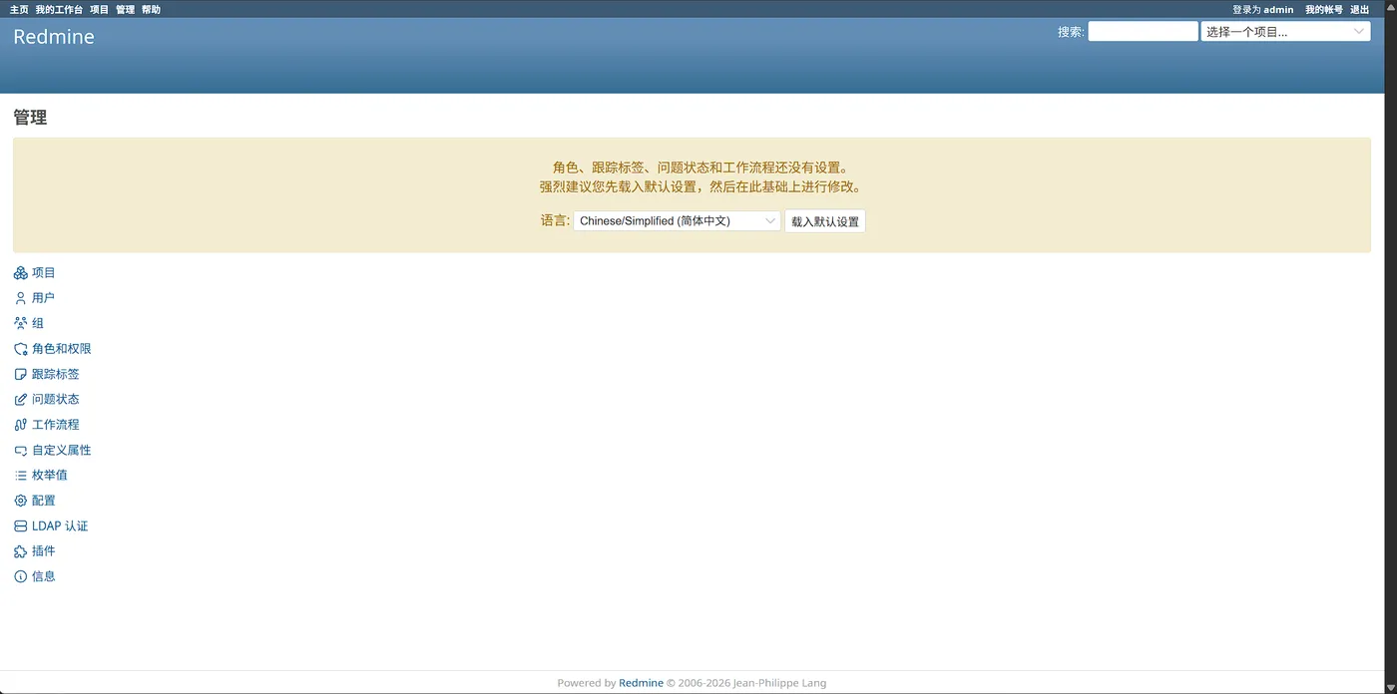Click the 管理 page heading
This screenshot has height=694, width=1397.
tap(30, 118)
